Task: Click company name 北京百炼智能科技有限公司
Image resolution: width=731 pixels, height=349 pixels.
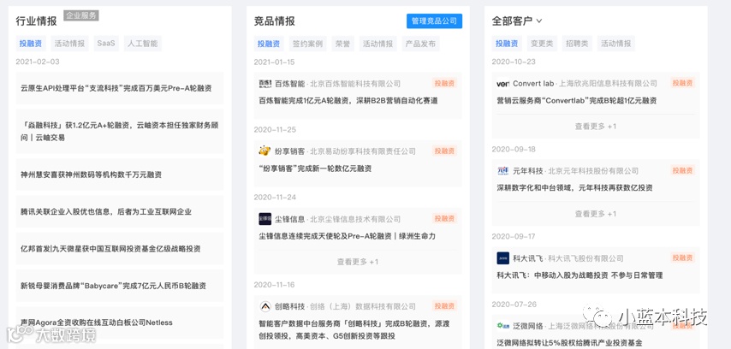Action: click(x=355, y=84)
